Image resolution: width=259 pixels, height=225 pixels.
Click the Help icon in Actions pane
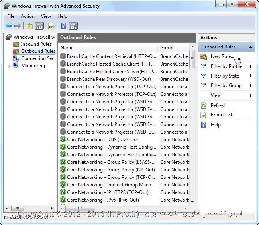tap(204, 125)
